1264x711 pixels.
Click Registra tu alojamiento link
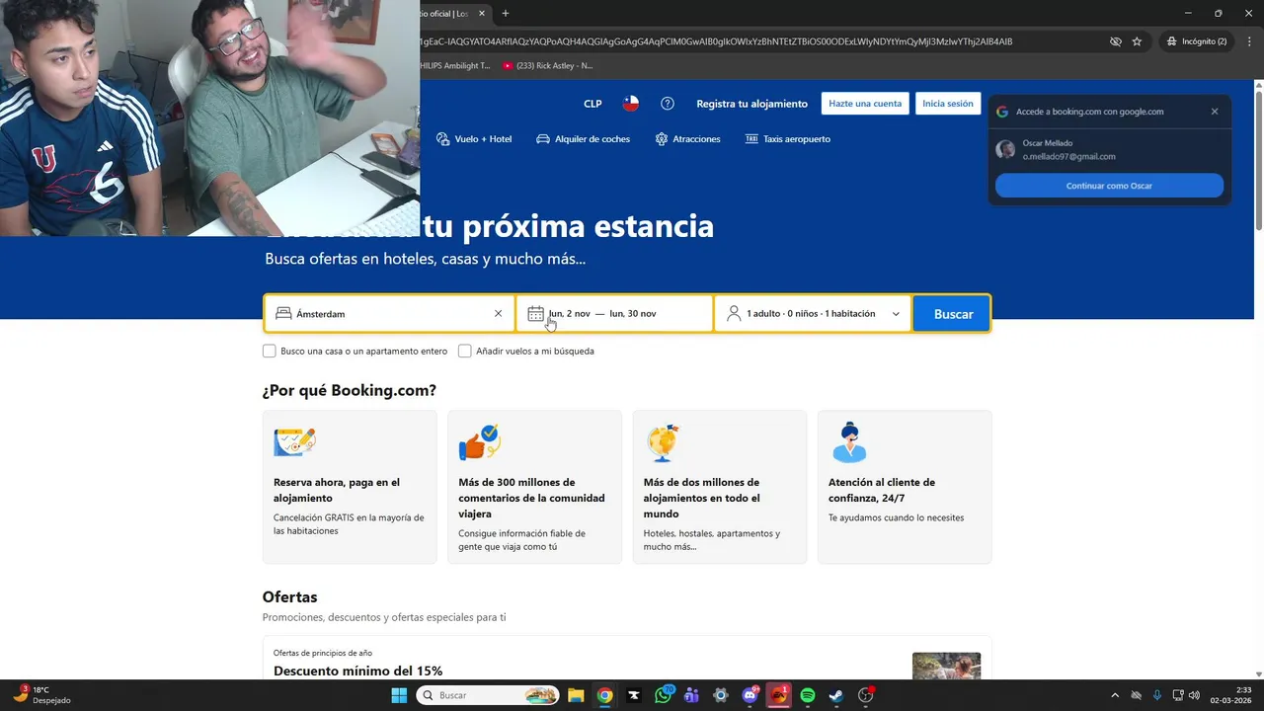click(x=751, y=104)
